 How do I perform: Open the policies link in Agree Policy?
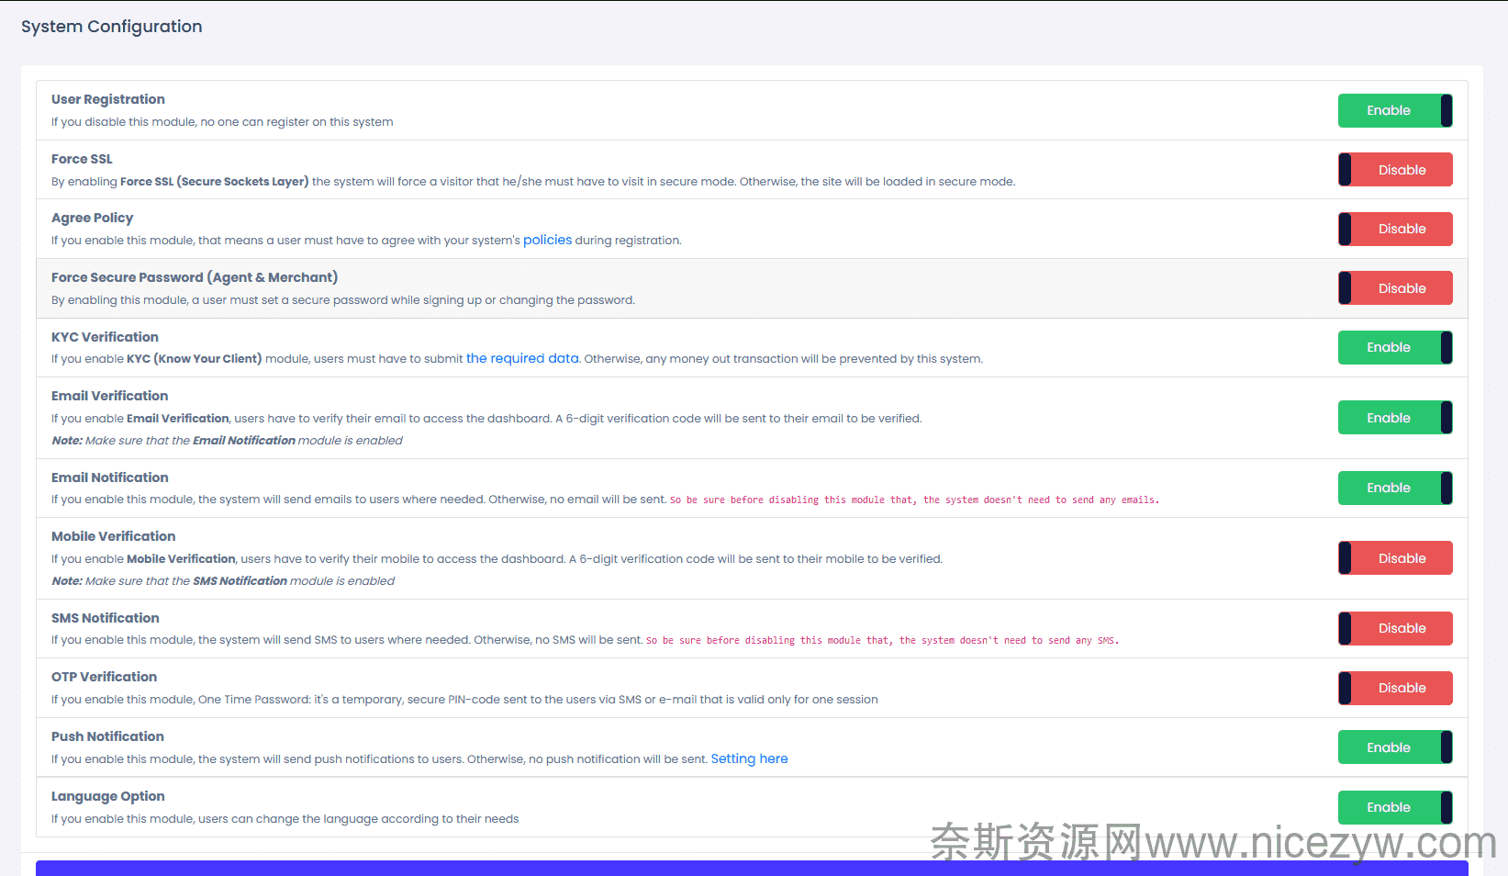tap(547, 240)
